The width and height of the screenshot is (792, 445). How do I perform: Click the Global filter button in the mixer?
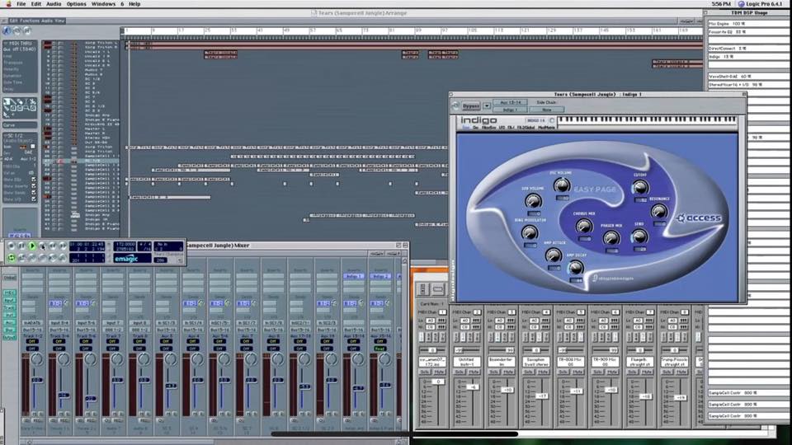(x=10, y=278)
